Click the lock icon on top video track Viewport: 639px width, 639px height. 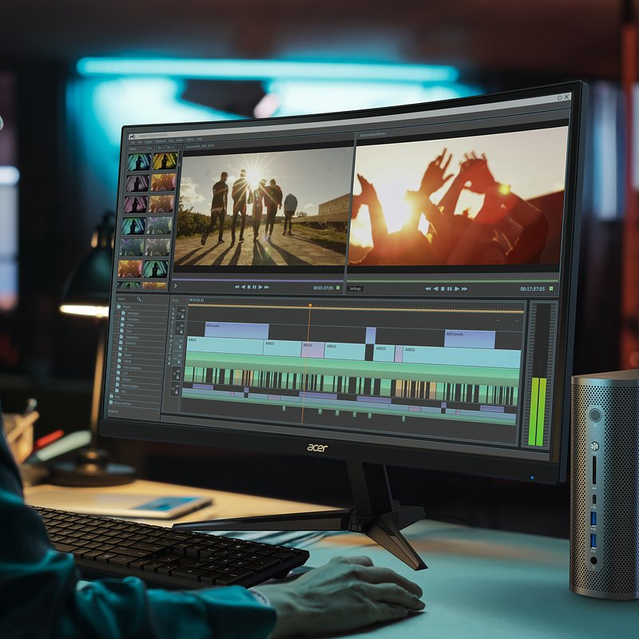pyautogui.click(x=183, y=316)
